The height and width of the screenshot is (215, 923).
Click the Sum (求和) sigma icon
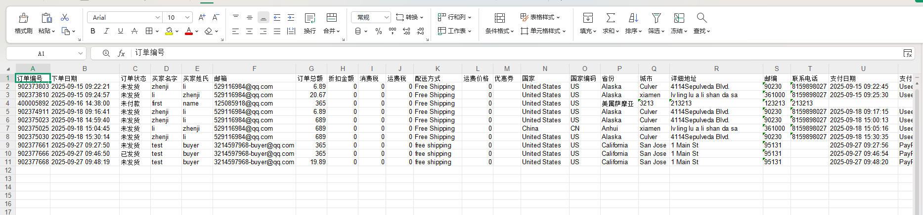pyautogui.click(x=611, y=18)
